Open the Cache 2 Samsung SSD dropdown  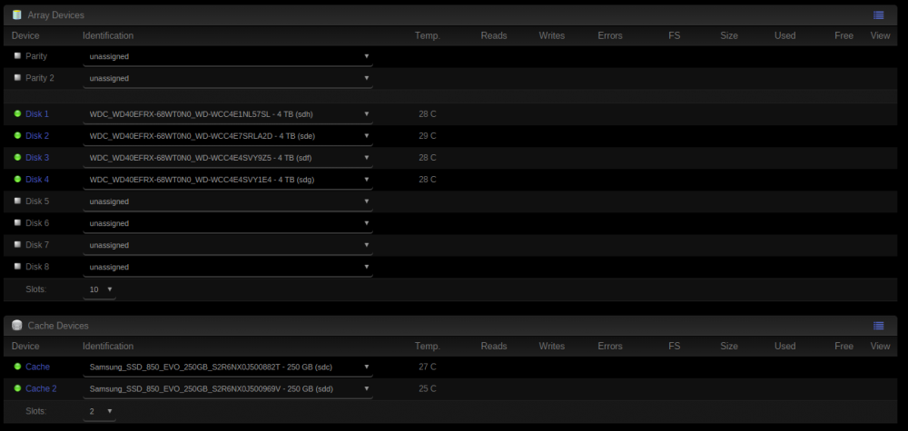228,388
